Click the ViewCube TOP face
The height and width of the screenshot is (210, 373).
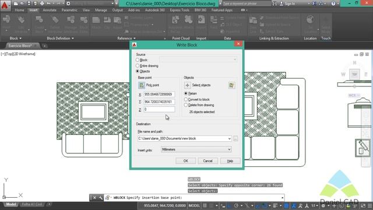pos(354,74)
